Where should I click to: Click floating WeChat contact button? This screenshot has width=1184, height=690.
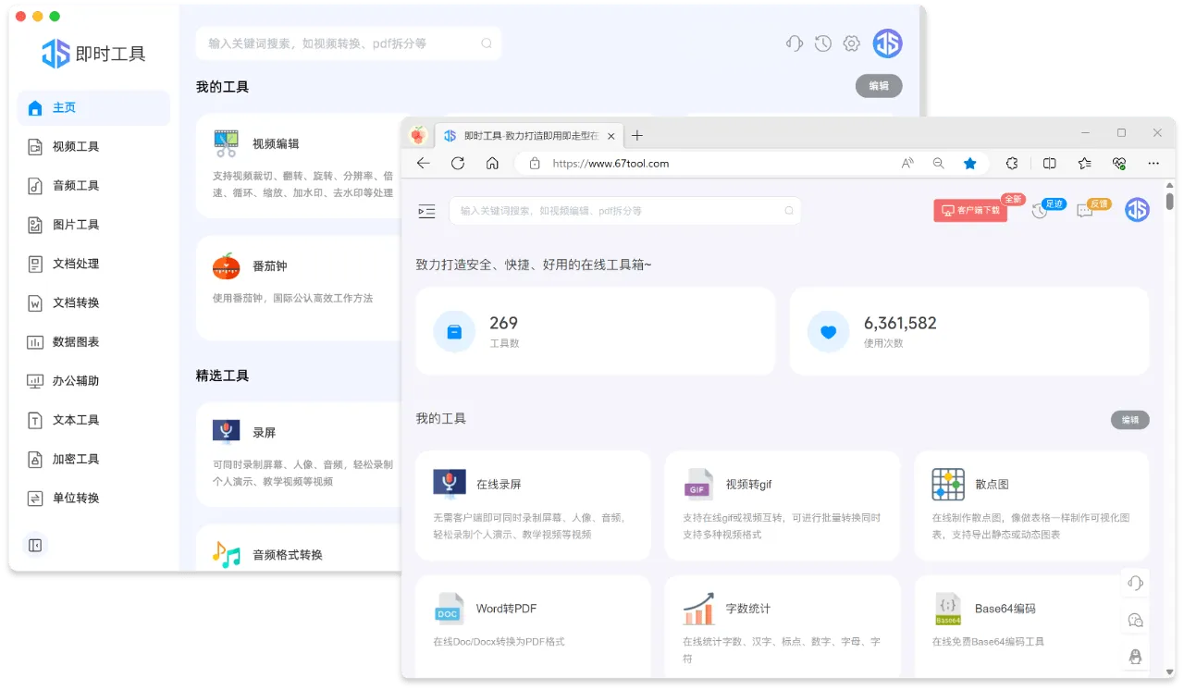(1135, 620)
